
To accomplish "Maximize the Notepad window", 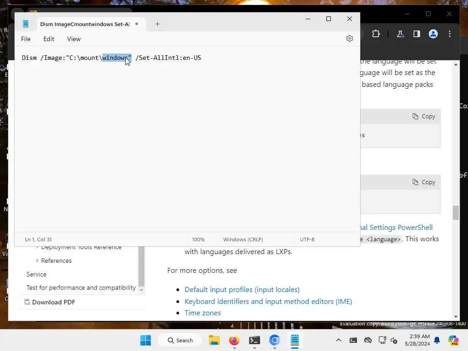I will 329,19.
